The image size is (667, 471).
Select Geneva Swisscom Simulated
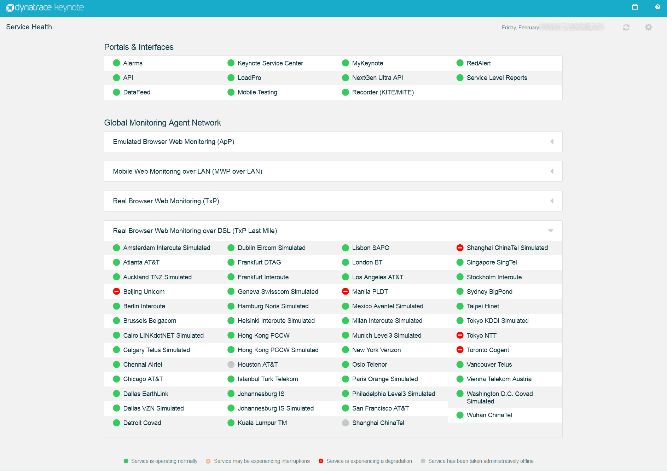click(278, 291)
